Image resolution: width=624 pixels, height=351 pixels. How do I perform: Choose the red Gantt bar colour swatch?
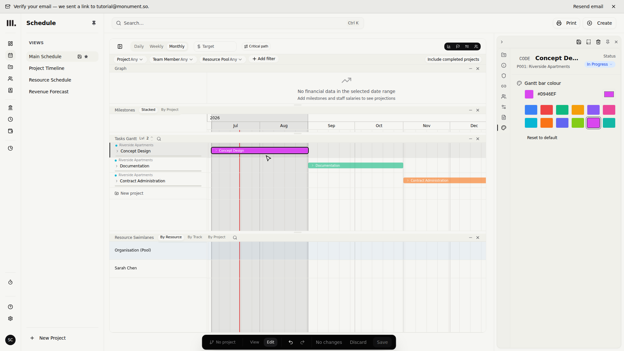pyautogui.click(x=547, y=110)
